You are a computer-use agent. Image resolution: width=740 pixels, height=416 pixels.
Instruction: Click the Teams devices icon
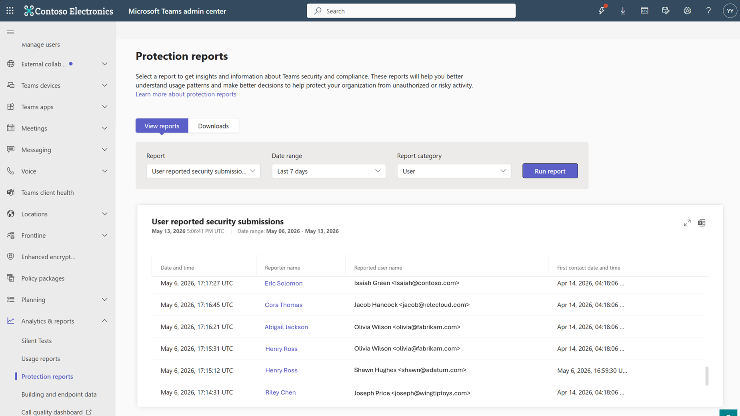pyautogui.click(x=11, y=85)
